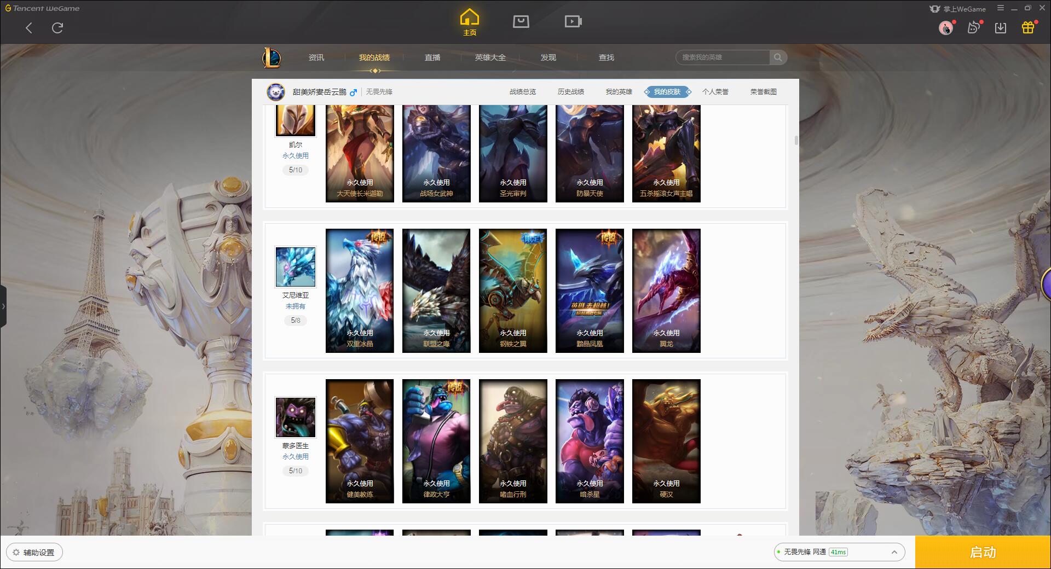Click the 启动 launch button

(x=983, y=552)
